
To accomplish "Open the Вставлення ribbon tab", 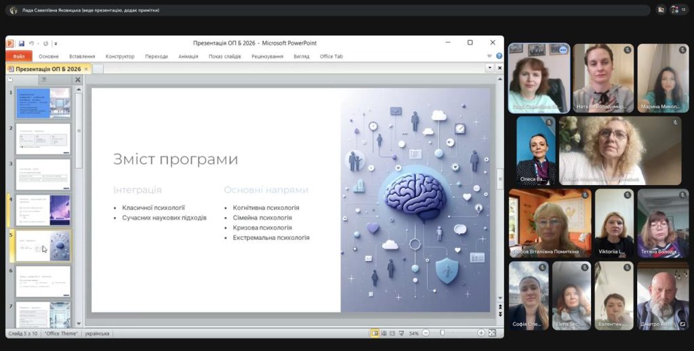I will [82, 56].
